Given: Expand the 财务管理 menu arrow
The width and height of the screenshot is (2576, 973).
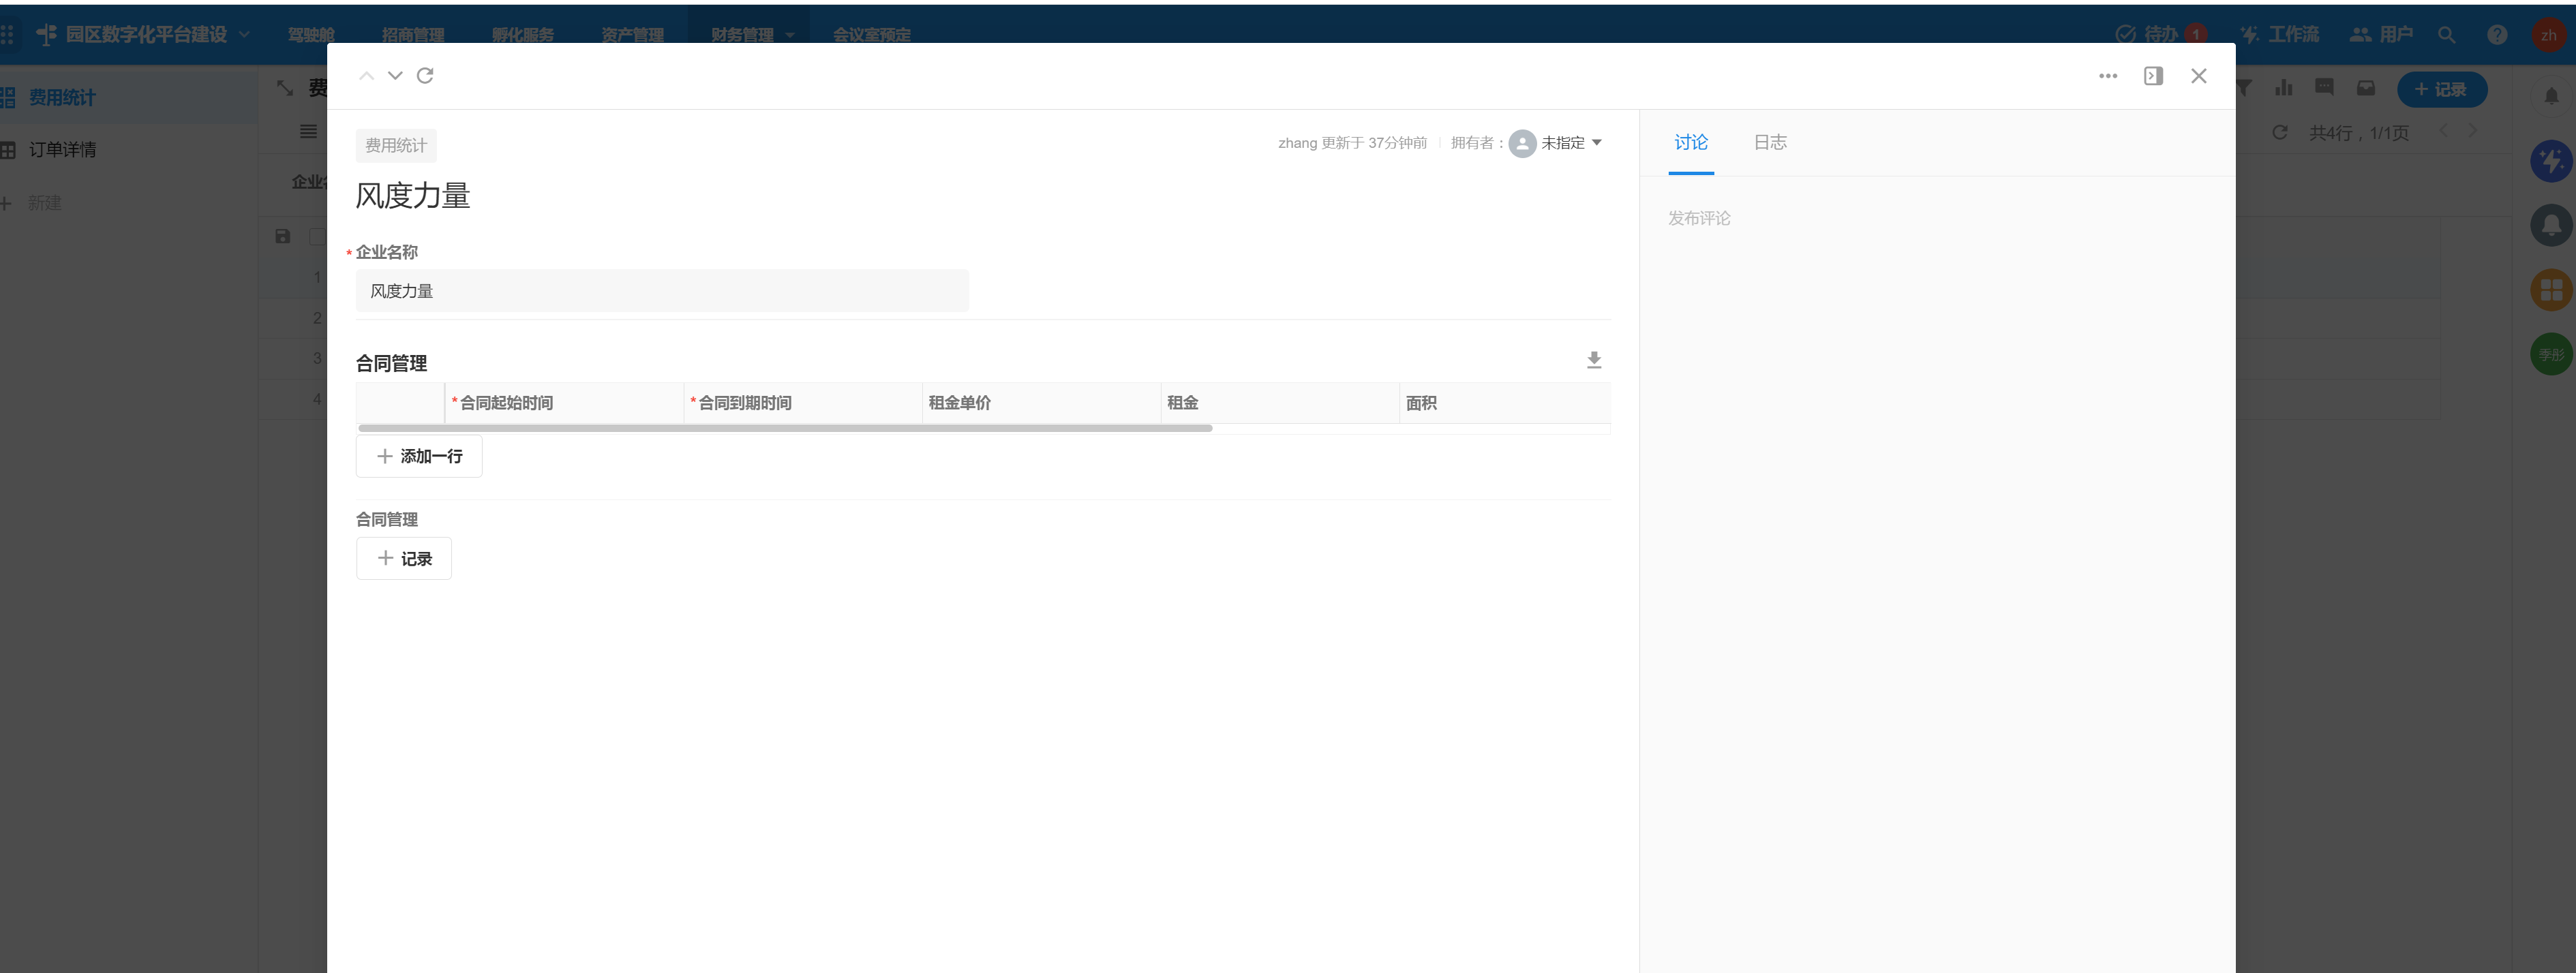Looking at the screenshot, I should tap(790, 35).
